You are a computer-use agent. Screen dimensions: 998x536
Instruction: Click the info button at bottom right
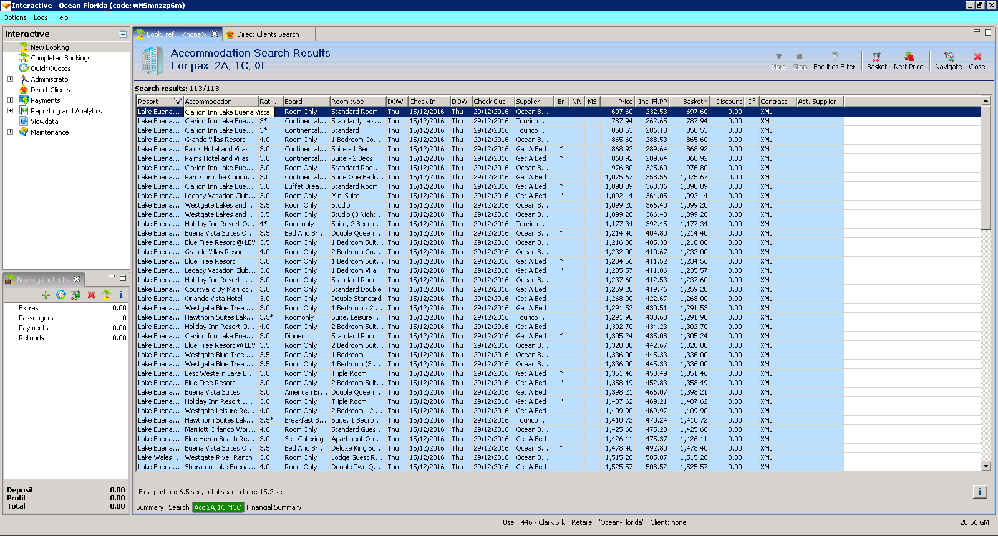[980, 492]
